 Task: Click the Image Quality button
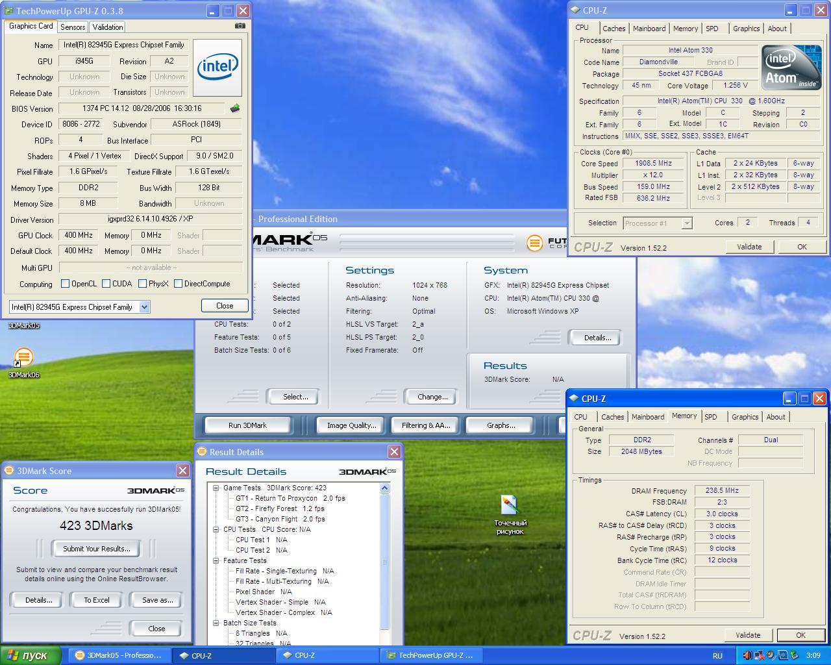pos(351,425)
